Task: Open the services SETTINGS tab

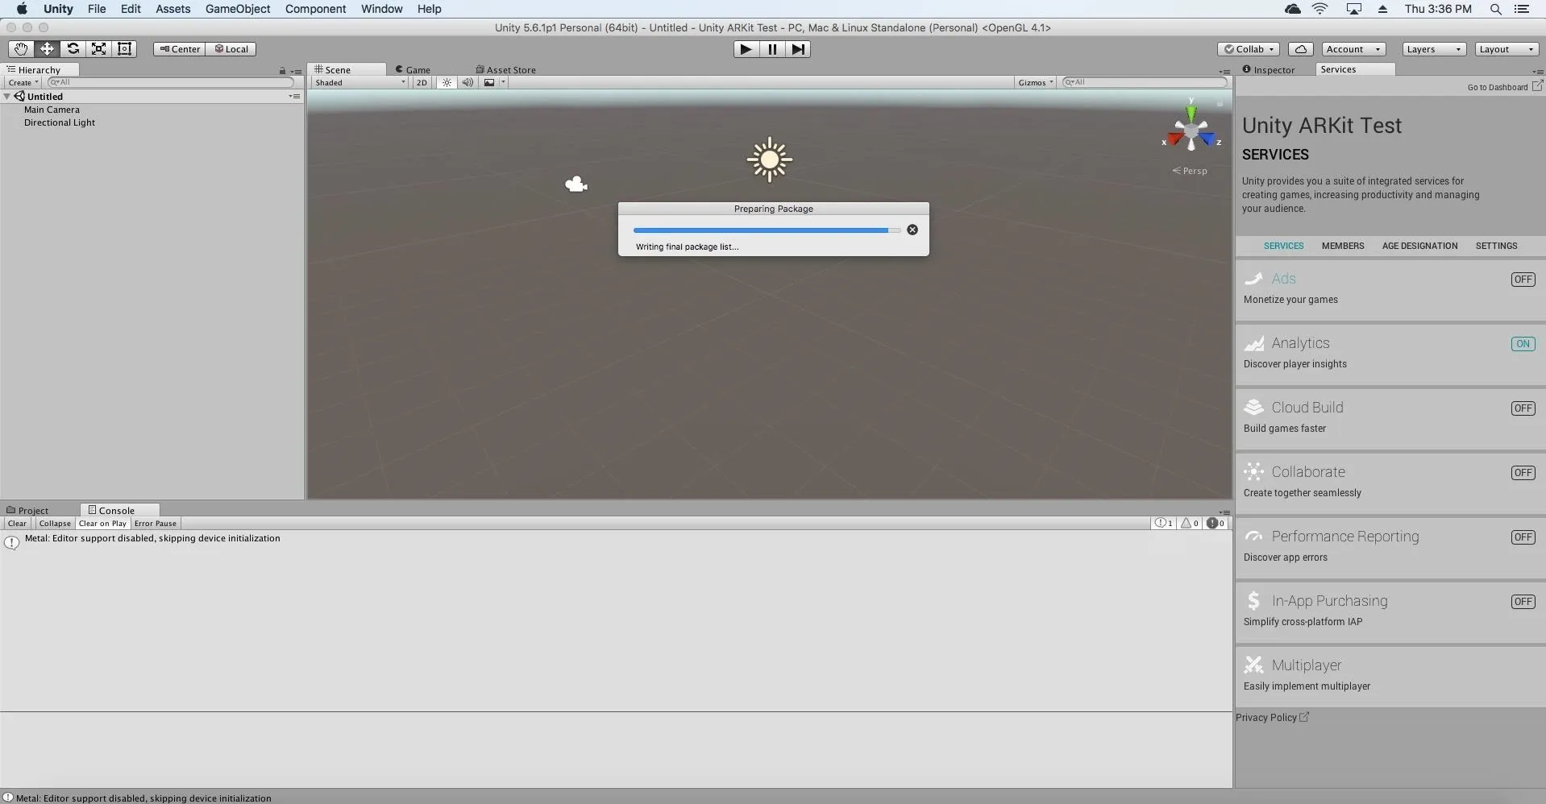Action: pos(1496,246)
